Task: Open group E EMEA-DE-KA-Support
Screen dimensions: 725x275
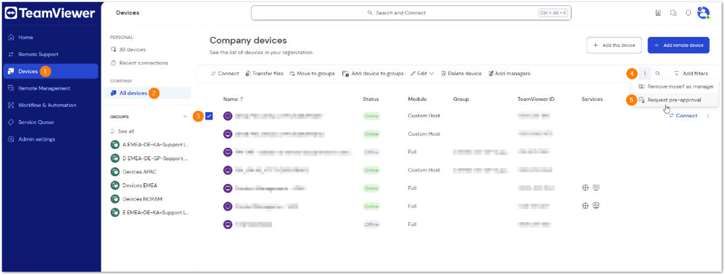Action: (150, 212)
